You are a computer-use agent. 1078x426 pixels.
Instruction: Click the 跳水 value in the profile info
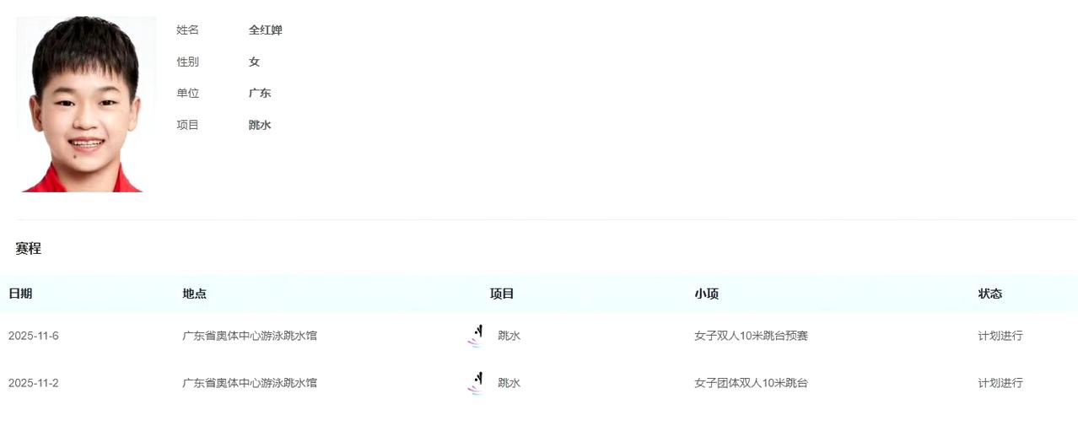[x=260, y=125]
